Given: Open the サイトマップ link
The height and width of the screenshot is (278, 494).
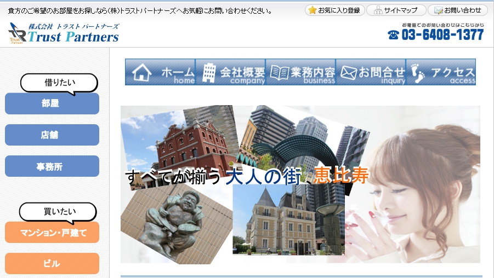Looking at the screenshot, I should click(x=396, y=10).
